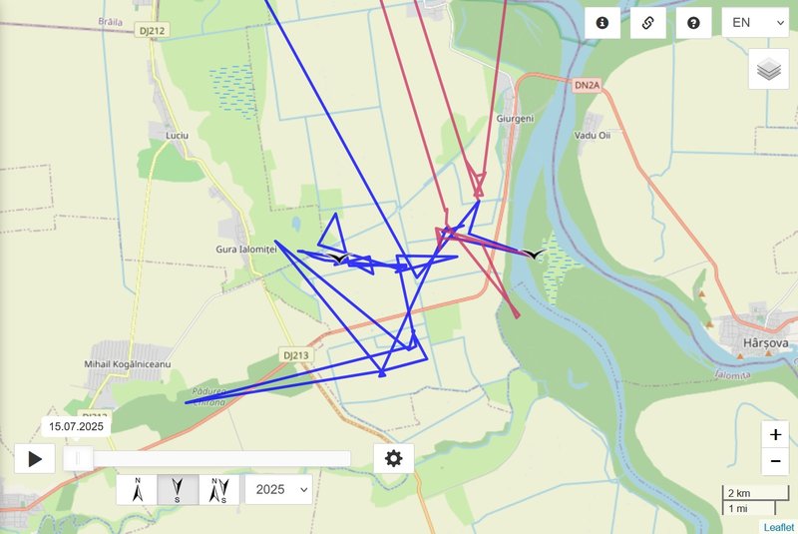
Task: Copy the share link icon
Action: [x=647, y=23]
